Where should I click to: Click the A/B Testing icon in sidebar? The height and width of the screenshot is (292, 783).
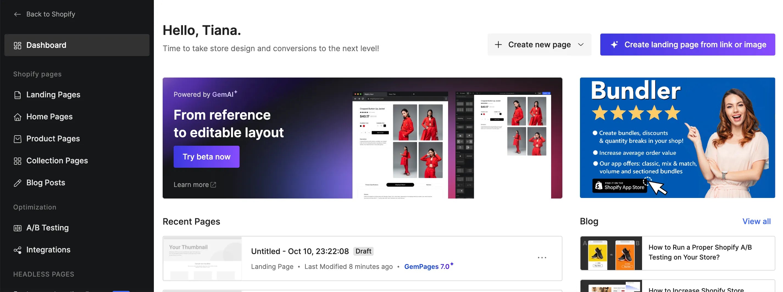pyautogui.click(x=17, y=228)
